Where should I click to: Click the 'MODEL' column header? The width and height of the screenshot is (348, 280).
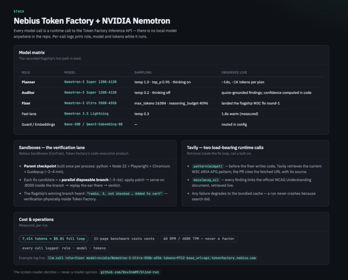coord(70,72)
